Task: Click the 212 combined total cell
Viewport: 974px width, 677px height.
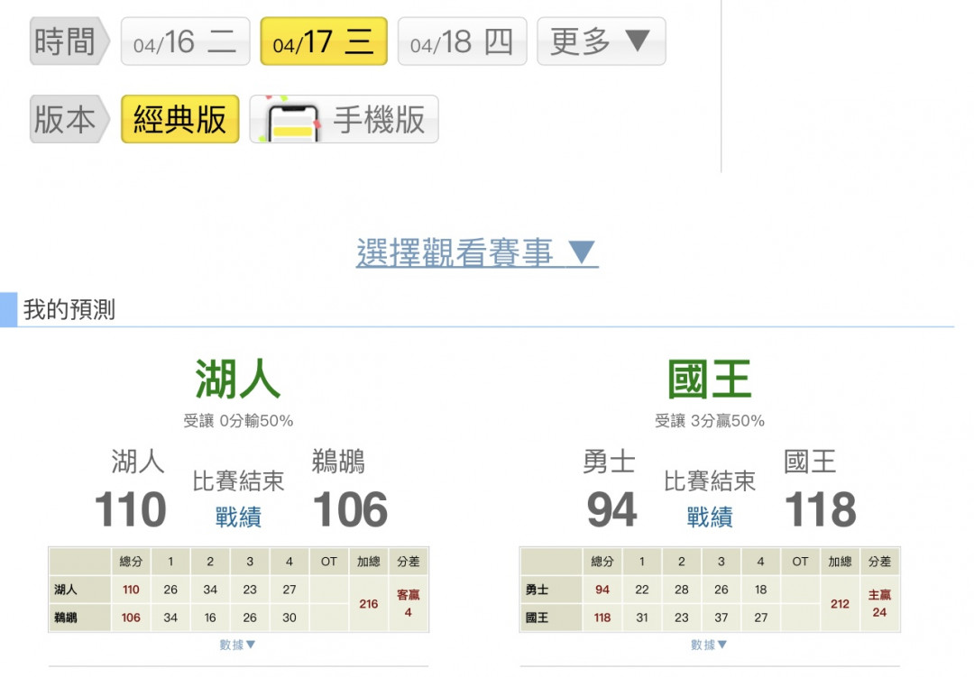Action: pyautogui.click(x=840, y=604)
